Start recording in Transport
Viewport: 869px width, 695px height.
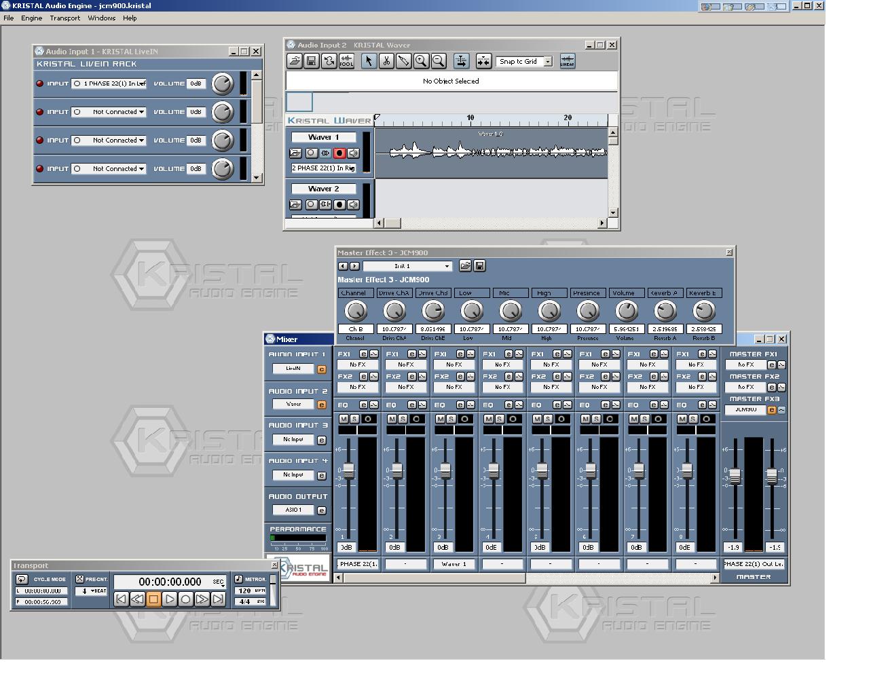click(185, 599)
